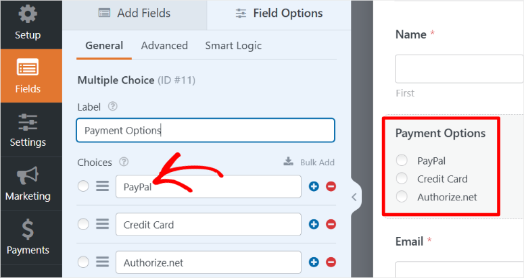Add a choice after PayPal
The height and width of the screenshot is (278, 524).
[314, 187]
